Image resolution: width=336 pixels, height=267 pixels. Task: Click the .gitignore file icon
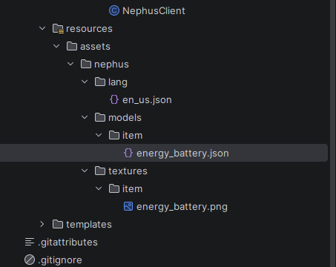30,260
